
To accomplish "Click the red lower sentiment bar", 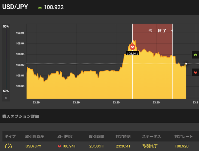I will click(x=6, y=74).
